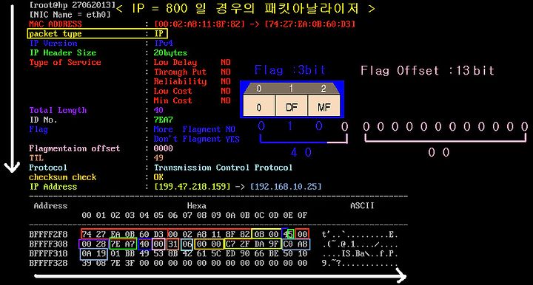Click the 'Flag :3bit' heading
Viewport: 533px width, 285px height.
(x=290, y=70)
